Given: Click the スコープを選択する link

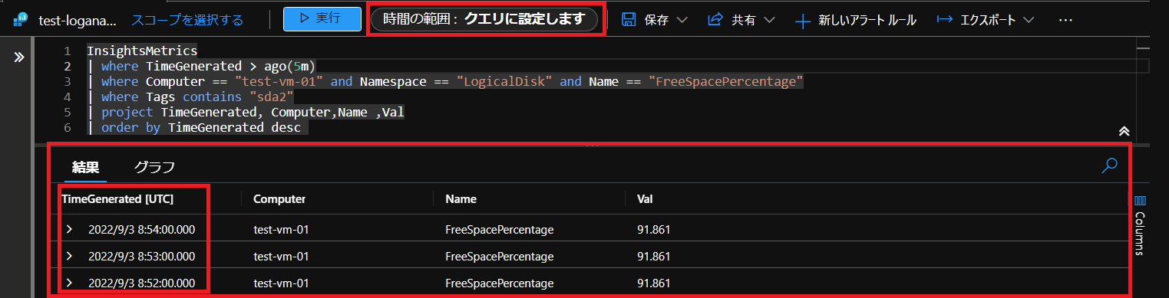Looking at the screenshot, I should (187, 20).
